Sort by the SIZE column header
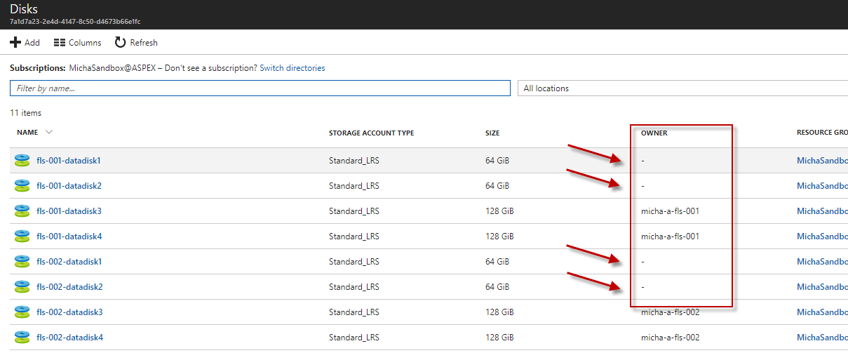 492,133
